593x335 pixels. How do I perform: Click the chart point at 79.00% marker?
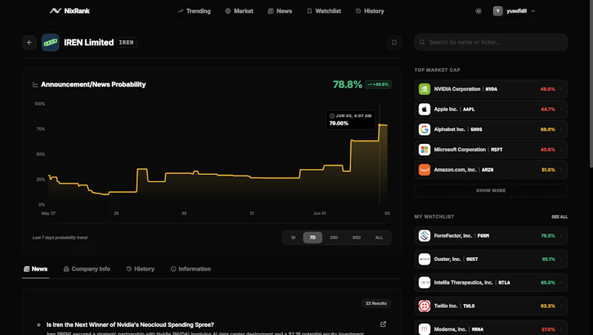tap(380, 125)
